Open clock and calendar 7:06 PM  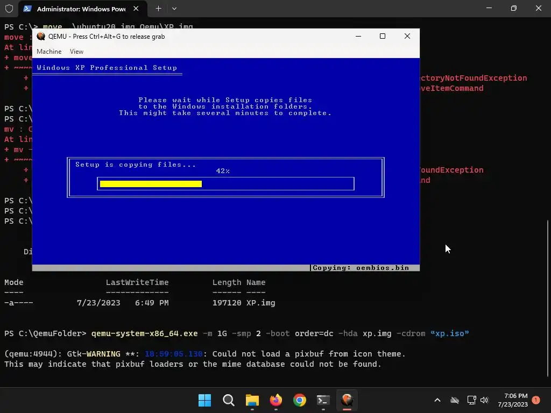click(x=513, y=400)
